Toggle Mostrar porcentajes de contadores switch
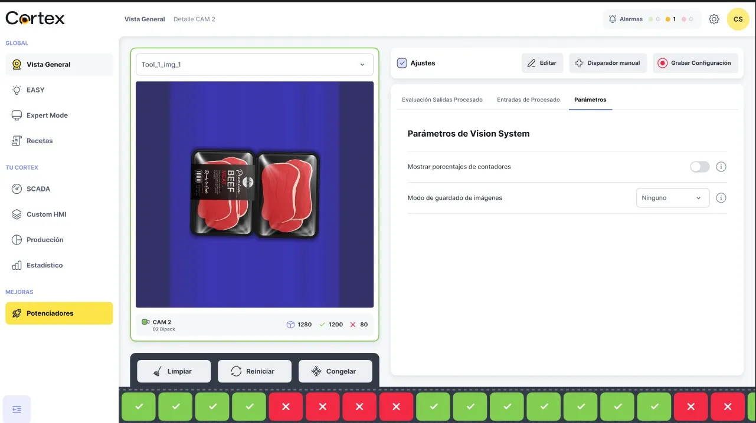756x423 pixels. [x=699, y=167]
